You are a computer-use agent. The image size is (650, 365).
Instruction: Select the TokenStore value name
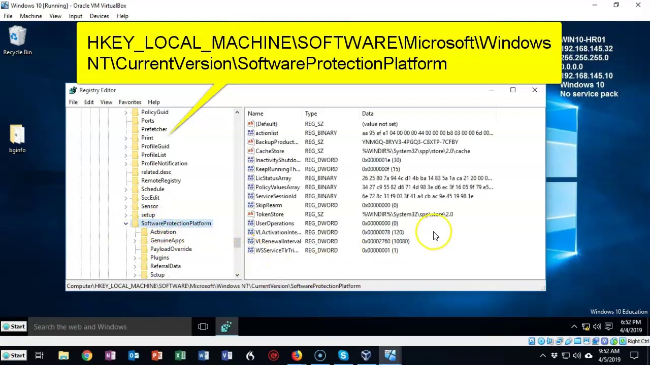[270, 214]
